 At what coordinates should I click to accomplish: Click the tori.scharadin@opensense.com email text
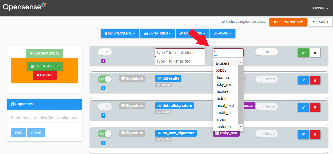[245, 22]
